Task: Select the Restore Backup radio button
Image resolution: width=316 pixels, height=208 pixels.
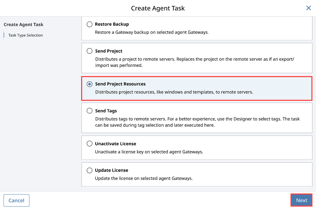Action: (90, 24)
